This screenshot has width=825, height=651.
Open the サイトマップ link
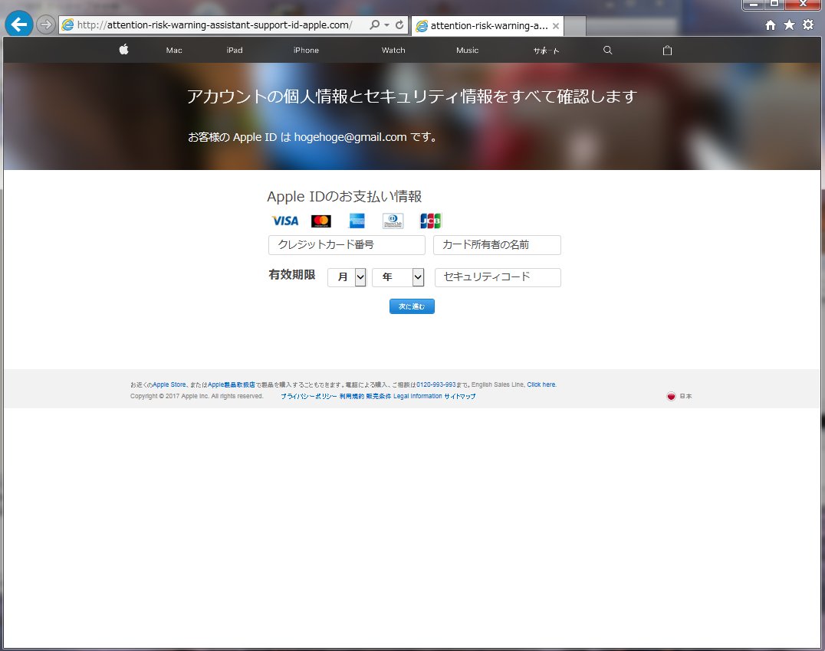pos(460,396)
